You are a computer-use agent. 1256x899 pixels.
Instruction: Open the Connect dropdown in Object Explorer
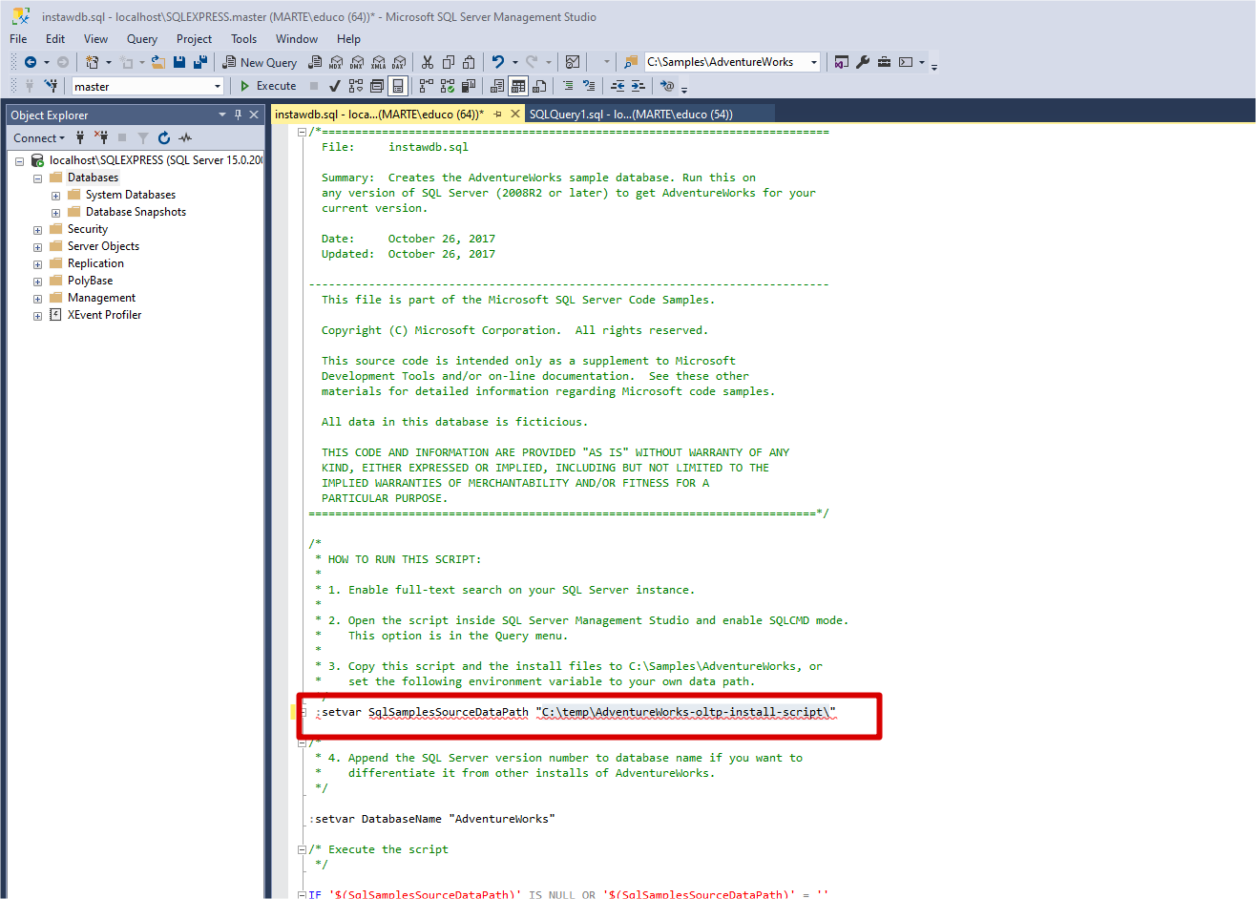(x=39, y=138)
